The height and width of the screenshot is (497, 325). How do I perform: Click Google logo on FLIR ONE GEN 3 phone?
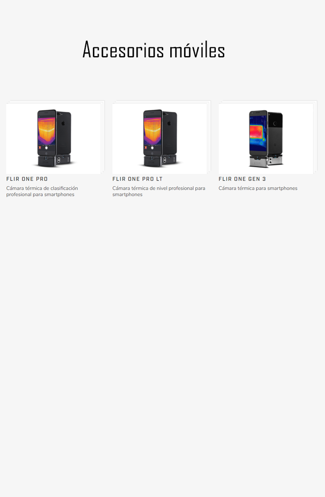(275, 144)
